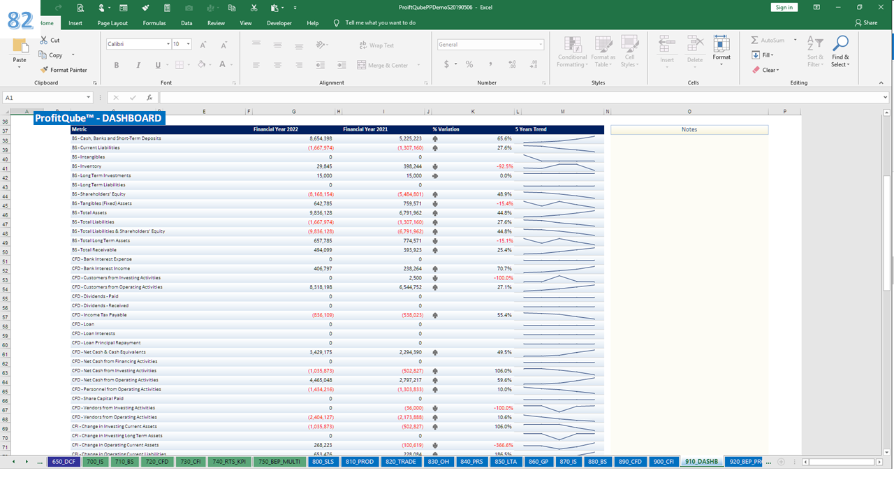
Task: Click the Print Preview icon in quick access toolbar
Action: pos(80,8)
